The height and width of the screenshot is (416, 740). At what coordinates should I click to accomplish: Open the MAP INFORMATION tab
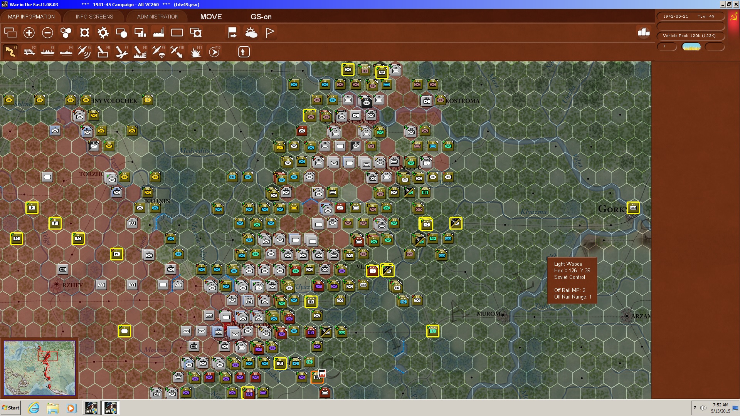click(x=31, y=17)
